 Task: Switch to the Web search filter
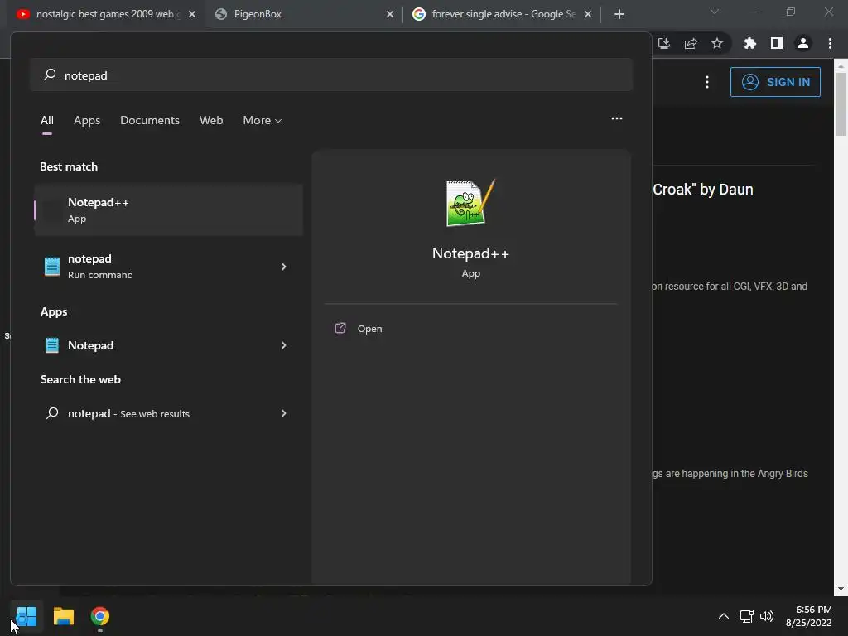(x=211, y=120)
